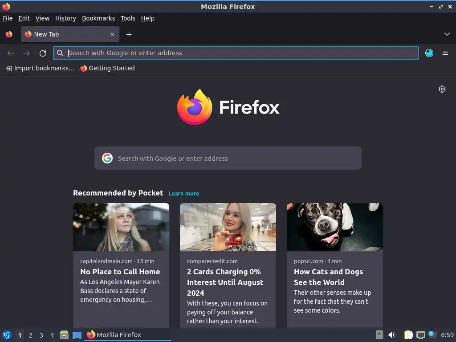The image size is (456, 342).
Task: Open No Place to Call Home thumbnail
Action: (x=121, y=227)
